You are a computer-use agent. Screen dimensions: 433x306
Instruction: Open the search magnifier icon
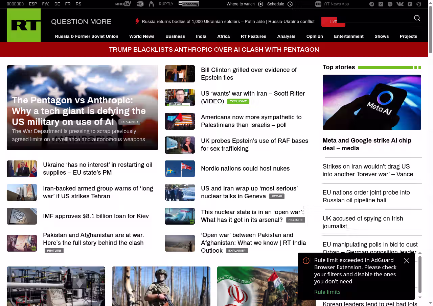417,18
